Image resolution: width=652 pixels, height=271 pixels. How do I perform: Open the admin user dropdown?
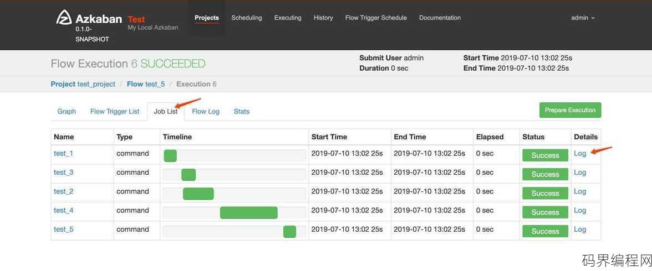pos(583,18)
